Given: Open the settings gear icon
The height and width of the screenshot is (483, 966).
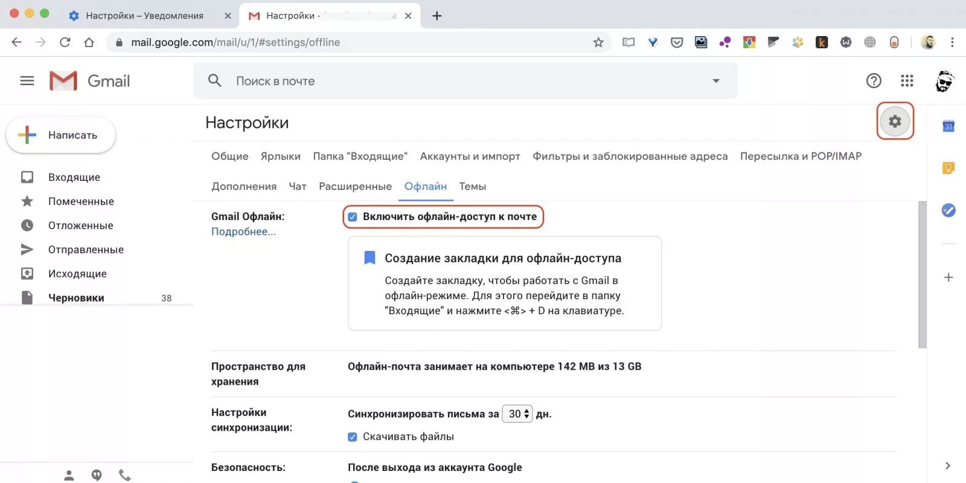Looking at the screenshot, I should (895, 121).
